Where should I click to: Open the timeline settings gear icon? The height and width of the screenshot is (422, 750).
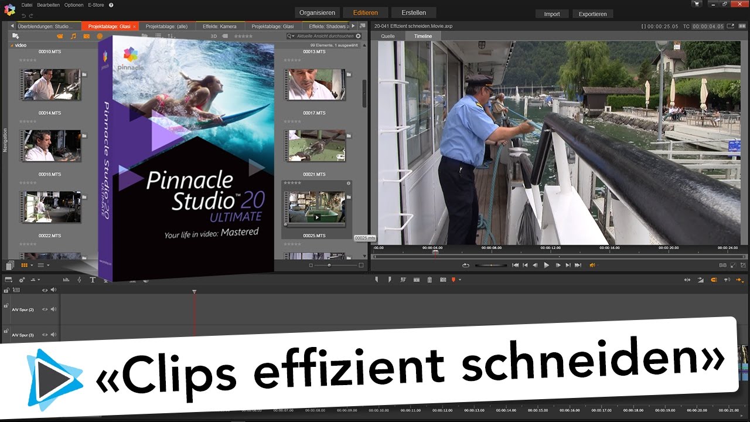click(22, 280)
